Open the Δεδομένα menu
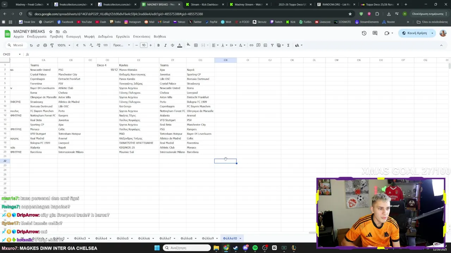Image resolution: width=451 pixels, height=253 pixels. coord(105,37)
